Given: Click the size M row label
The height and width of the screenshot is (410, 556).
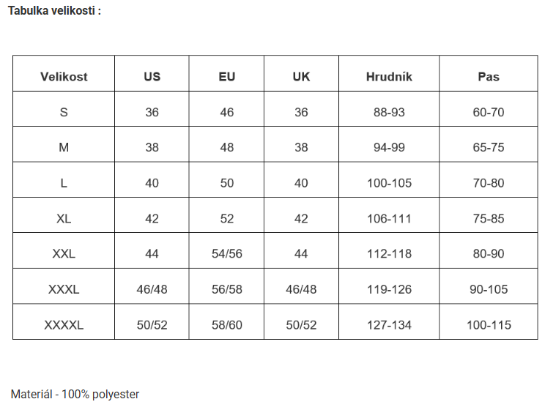Looking at the screenshot, I should coord(64,147).
